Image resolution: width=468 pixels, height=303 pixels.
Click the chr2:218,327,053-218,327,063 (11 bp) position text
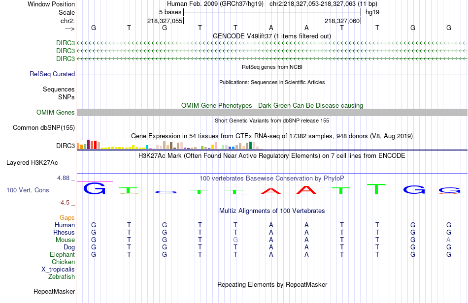[323, 4]
